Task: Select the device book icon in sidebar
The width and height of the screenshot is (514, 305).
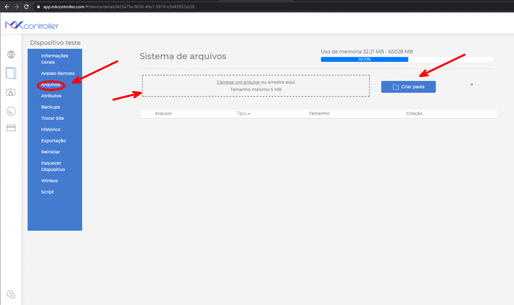Action: point(11,73)
